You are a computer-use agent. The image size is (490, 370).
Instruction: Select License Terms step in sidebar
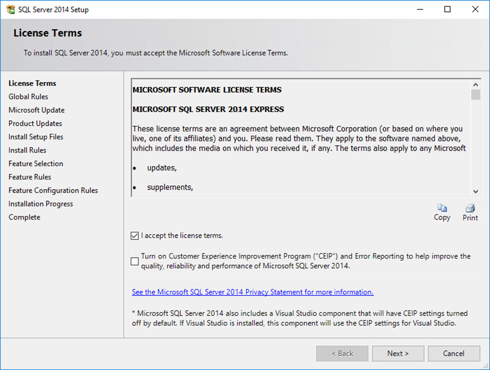point(33,83)
